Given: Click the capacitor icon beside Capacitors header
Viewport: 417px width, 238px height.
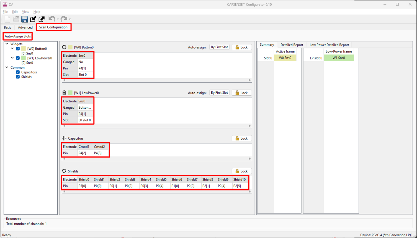Looking at the screenshot, I should [x=64, y=138].
